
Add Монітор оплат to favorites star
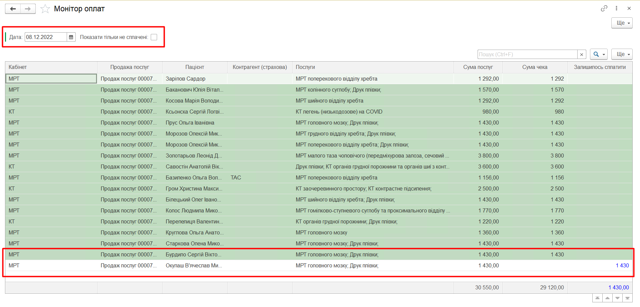(45, 9)
